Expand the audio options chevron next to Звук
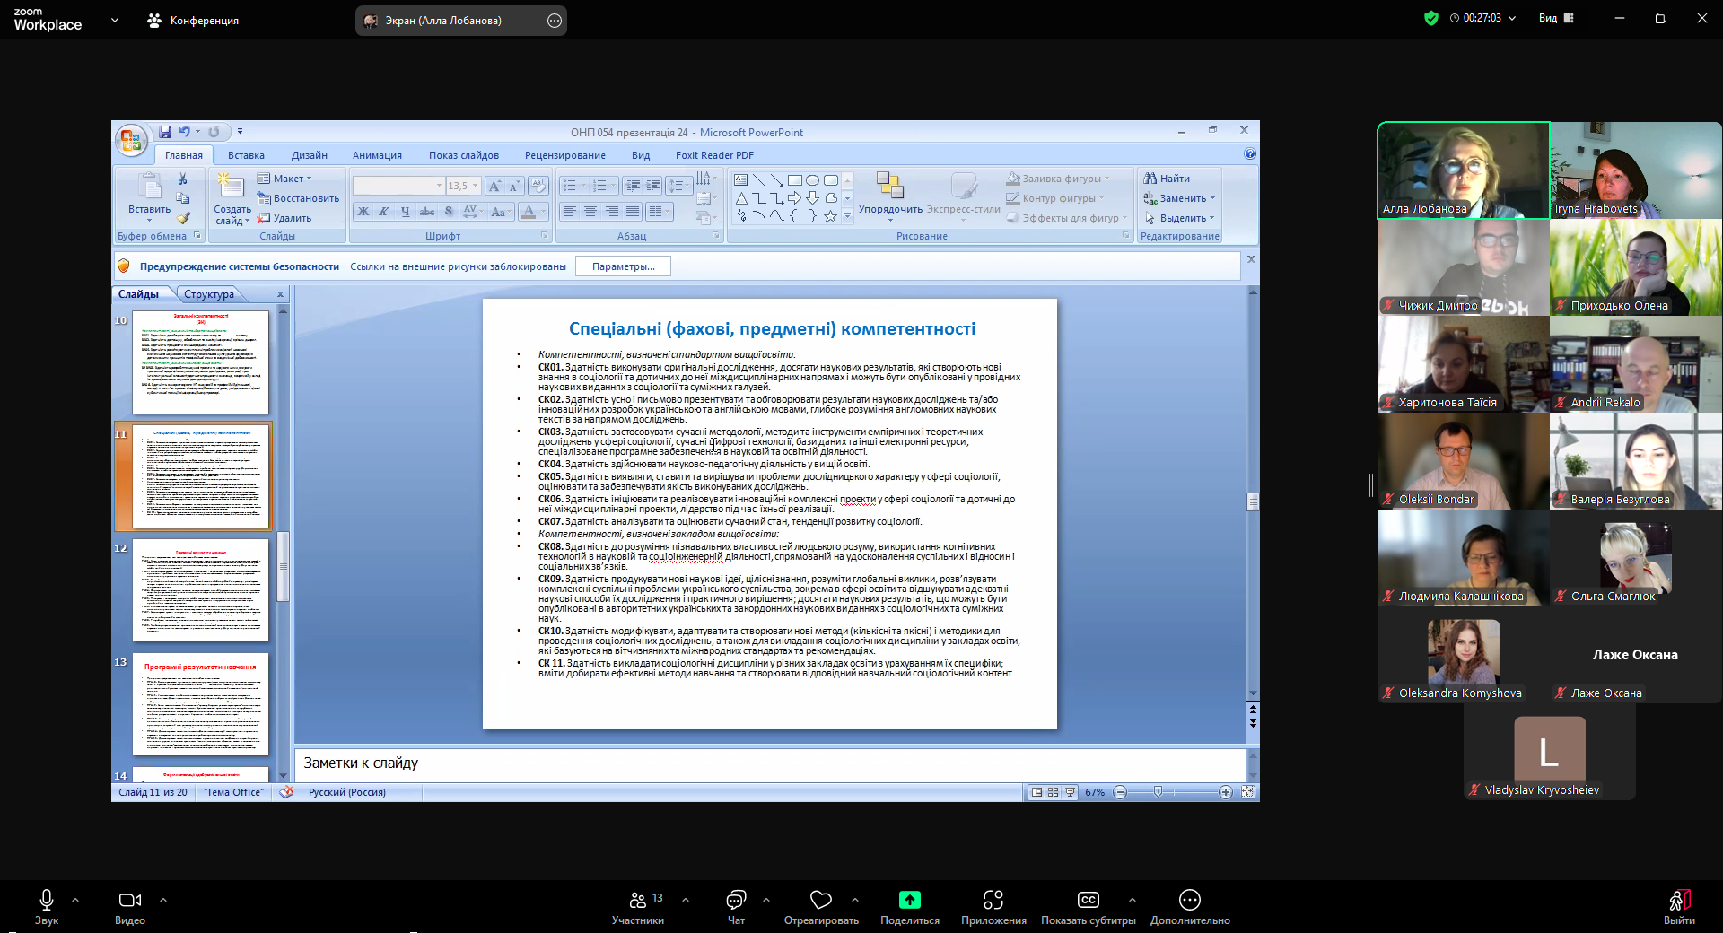Image resolution: width=1723 pixels, height=933 pixels. coord(75,899)
